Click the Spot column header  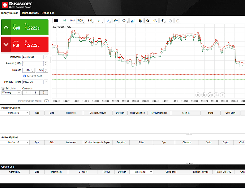click(x=164, y=142)
